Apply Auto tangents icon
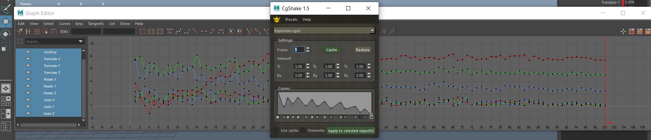 (170, 31)
